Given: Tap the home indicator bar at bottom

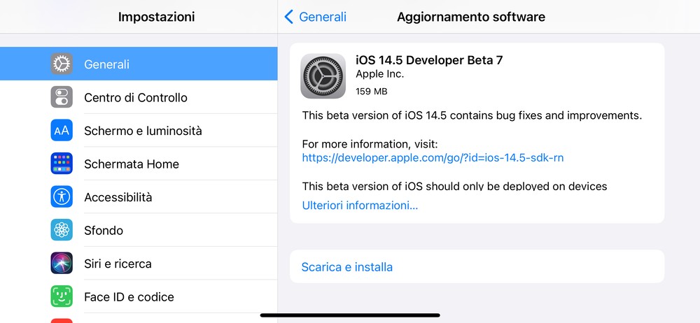Looking at the screenshot, I should [x=350, y=315].
